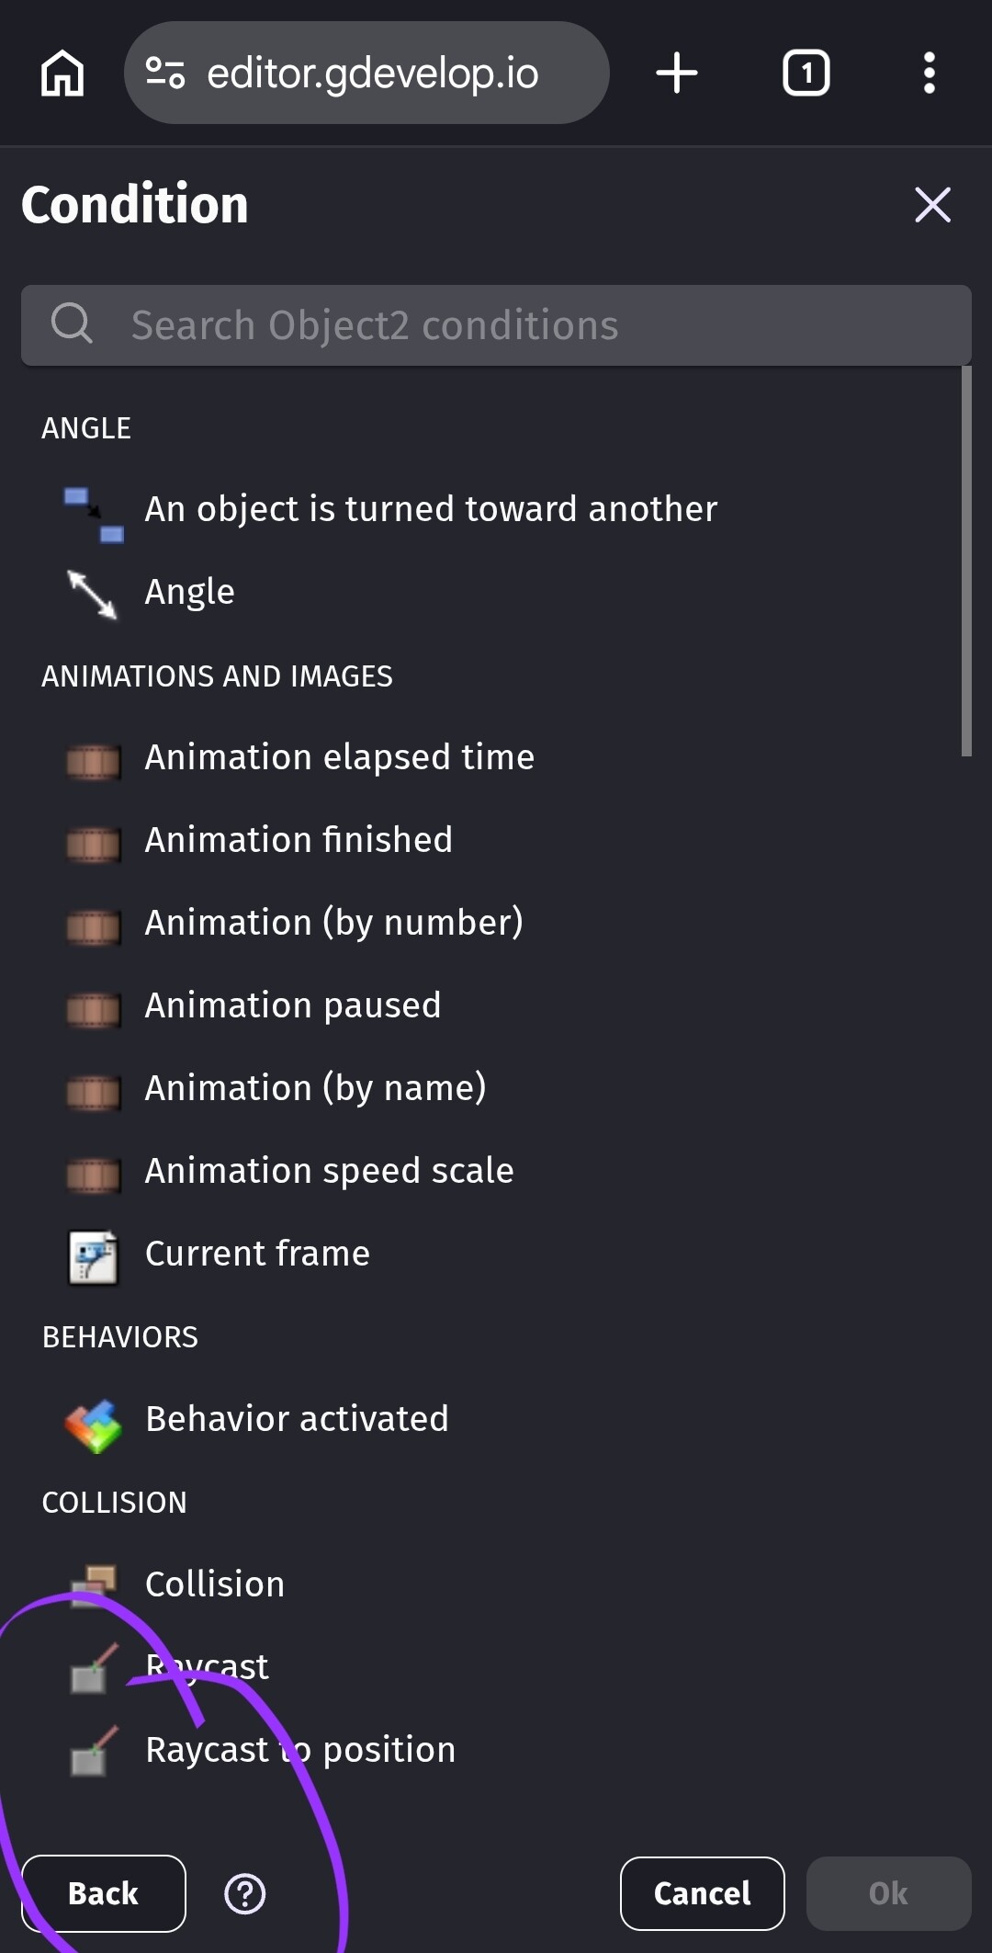This screenshot has height=1953, width=992.
Task: Click the Angle condition arrow icon
Action: point(93,594)
